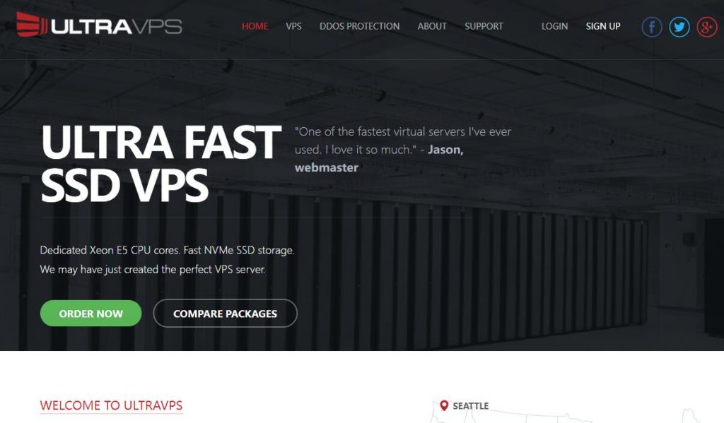Click the UltraVPS logo
The width and height of the screenshot is (724, 423).
click(99, 25)
